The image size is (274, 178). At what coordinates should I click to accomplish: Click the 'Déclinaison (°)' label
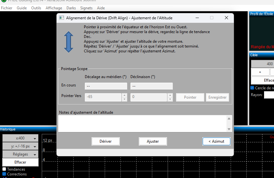tap(143, 77)
